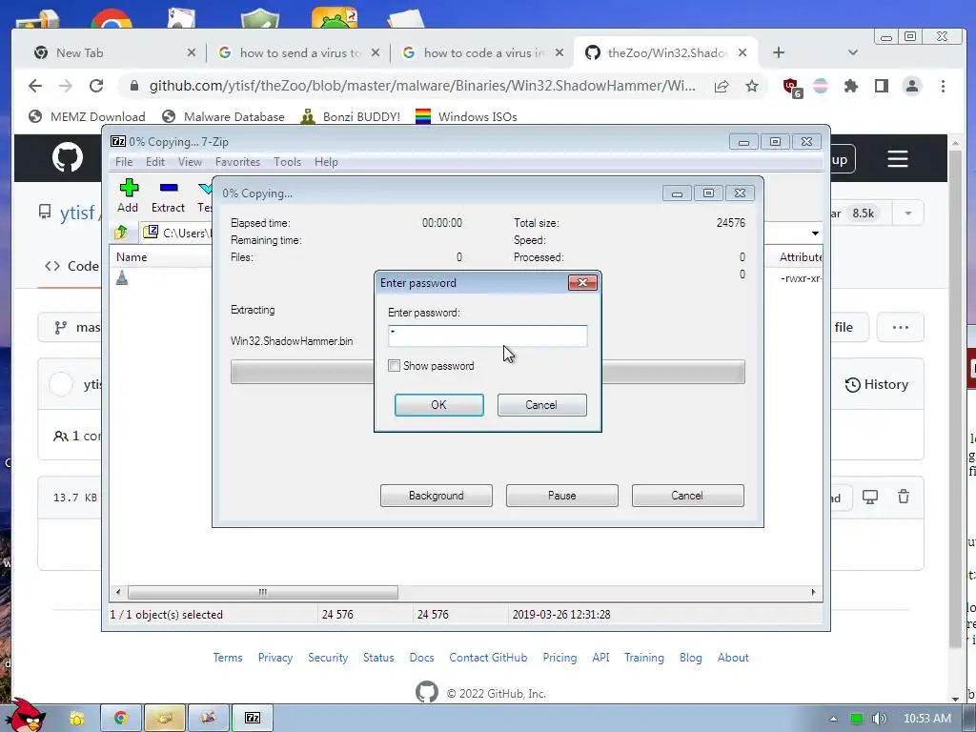The image size is (976, 732).
Task: Click the Code tab on GitHub
Action: tap(71, 266)
